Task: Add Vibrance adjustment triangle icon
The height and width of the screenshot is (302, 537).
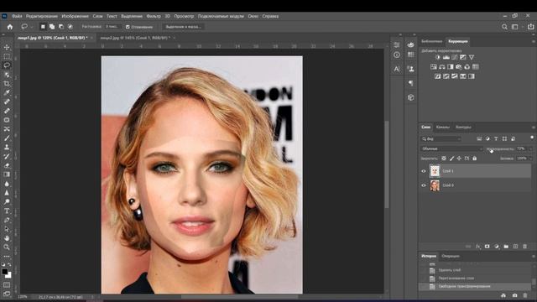Action: (x=472, y=57)
